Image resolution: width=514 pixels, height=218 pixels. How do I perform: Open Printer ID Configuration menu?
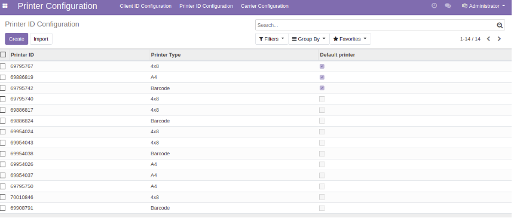tap(206, 6)
